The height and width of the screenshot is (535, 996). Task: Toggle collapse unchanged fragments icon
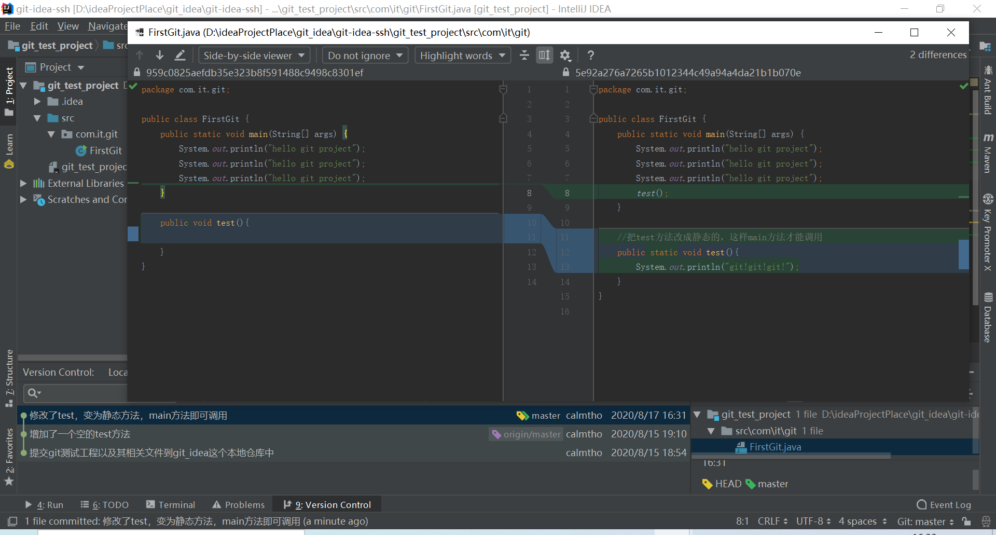click(x=524, y=55)
